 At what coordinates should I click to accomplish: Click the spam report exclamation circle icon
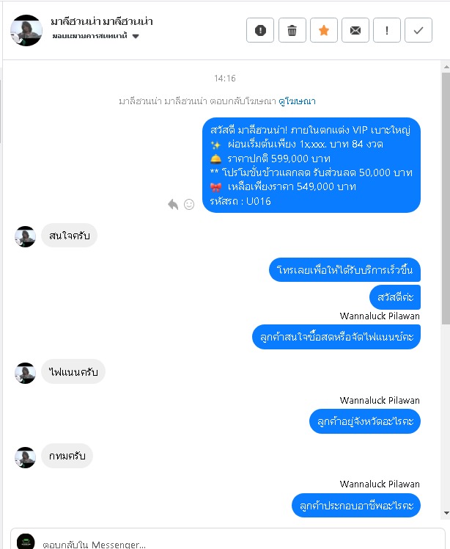260,30
